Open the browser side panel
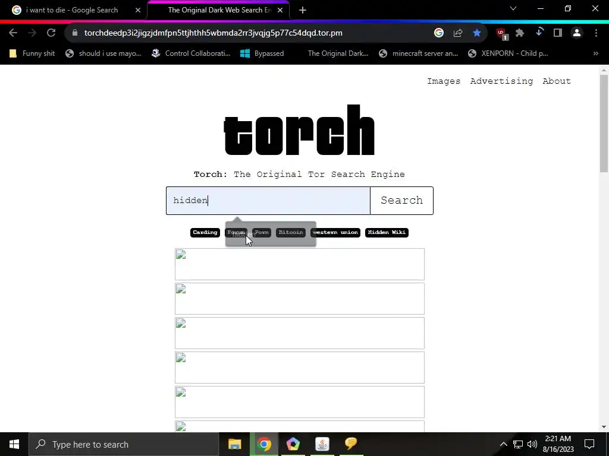 tap(558, 33)
